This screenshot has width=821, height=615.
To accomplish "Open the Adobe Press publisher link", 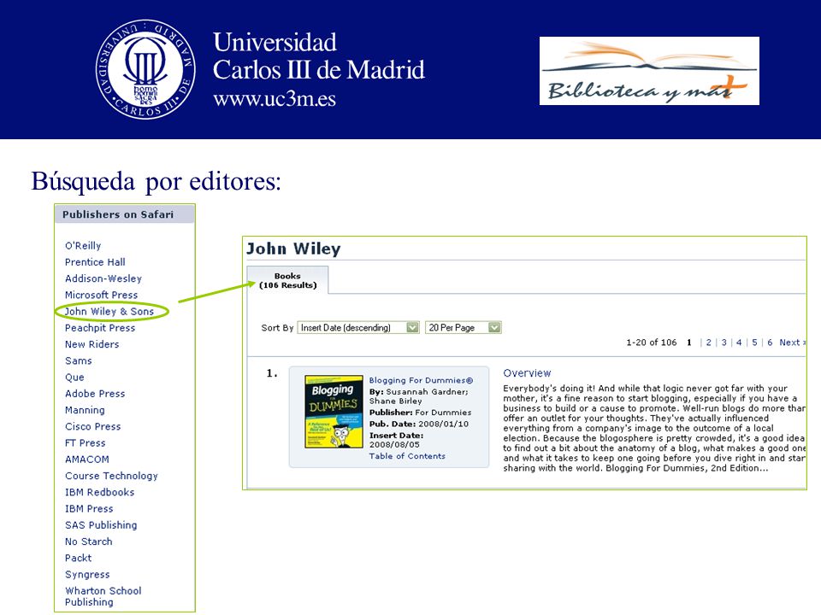I will tap(95, 394).
